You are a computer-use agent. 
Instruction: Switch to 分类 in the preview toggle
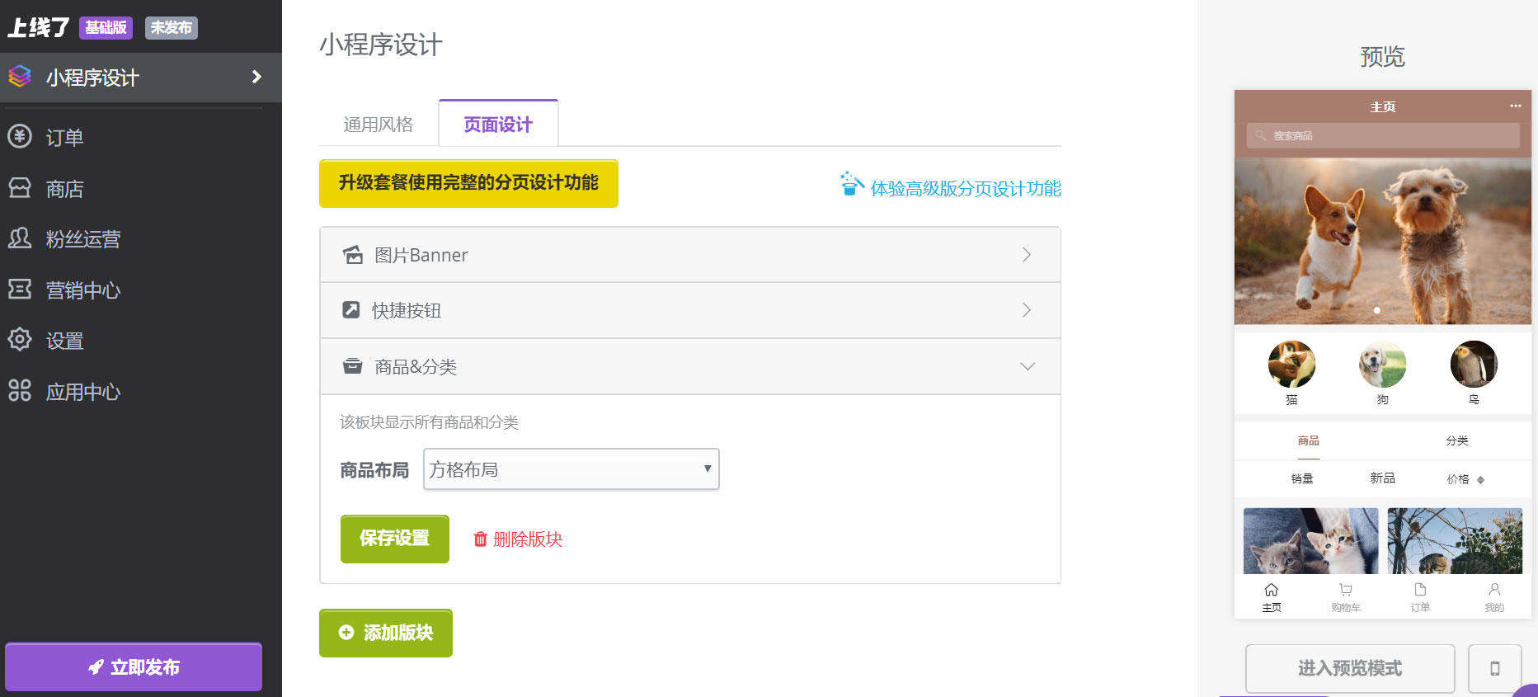tap(1456, 440)
